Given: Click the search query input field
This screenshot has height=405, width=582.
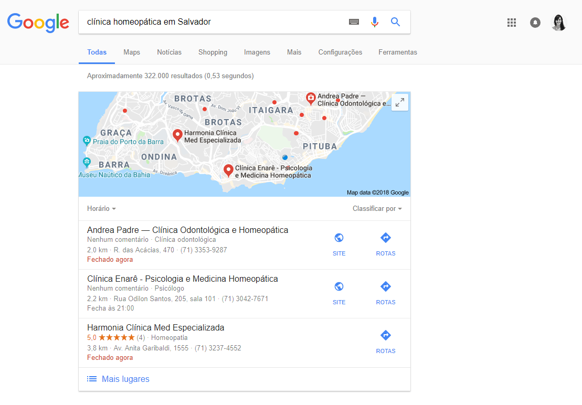Looking at the screenshot, I should click(x=210, y=22).
